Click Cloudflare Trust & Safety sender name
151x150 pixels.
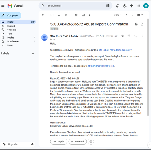click(x=64, y=36)
